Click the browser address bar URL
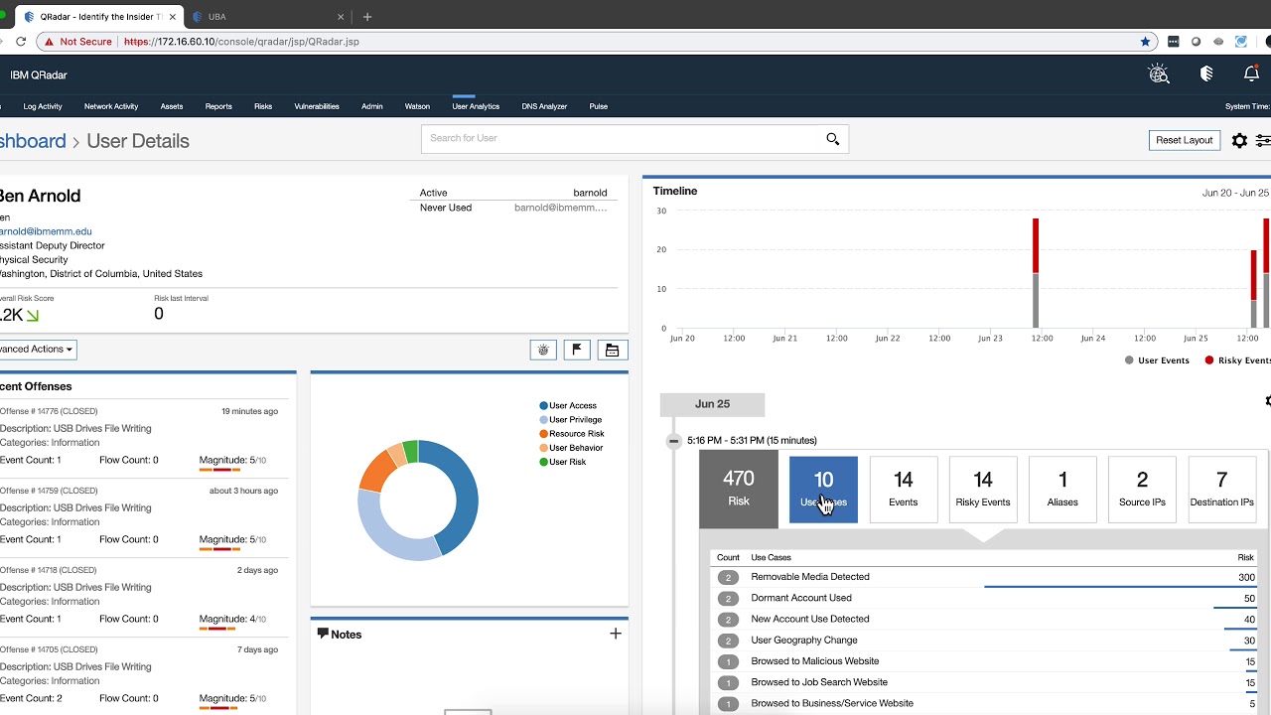The width and height of the screenshot is (1271, 715). coord(241,42)
